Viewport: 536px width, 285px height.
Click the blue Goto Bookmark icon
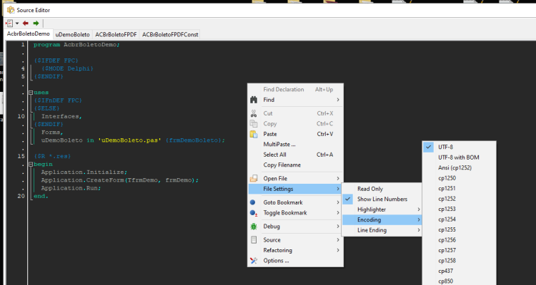[252, 202]
